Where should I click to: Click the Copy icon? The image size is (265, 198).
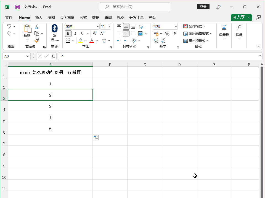click(x=37, y=34)
